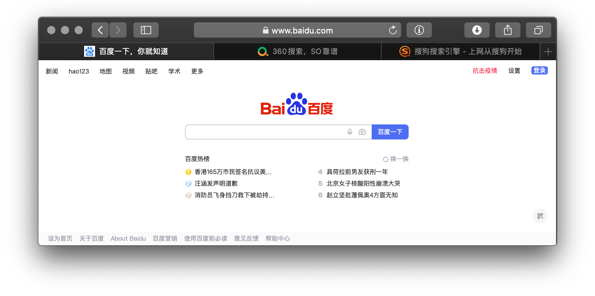Go back with the Safari back arrow
This screenshot has width=595, height=296.
click(x=100, y=30)
